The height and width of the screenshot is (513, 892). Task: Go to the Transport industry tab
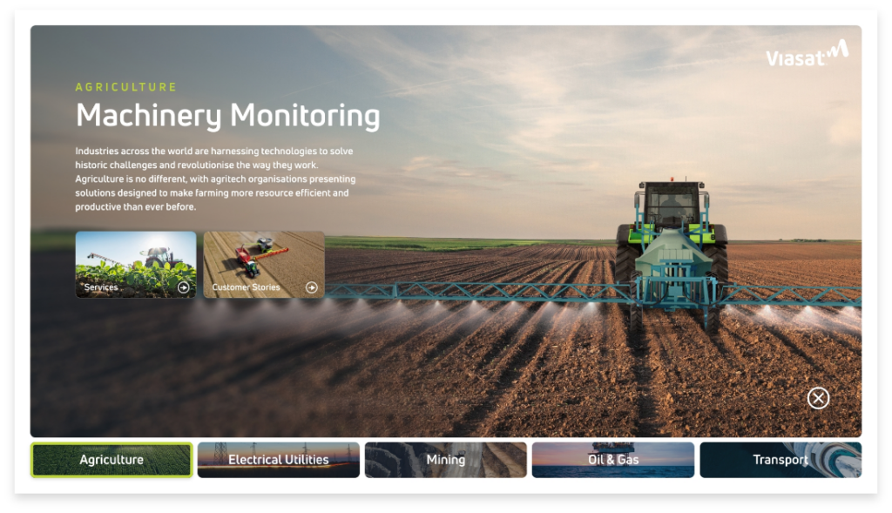coord(780,459)
